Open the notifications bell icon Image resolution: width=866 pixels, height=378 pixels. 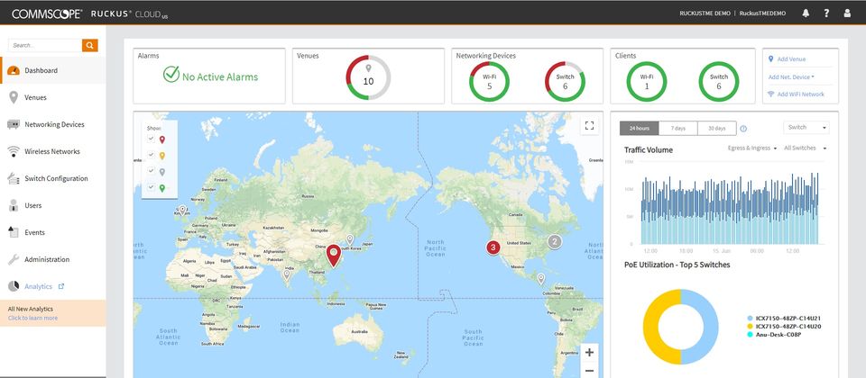tap(806, 13)
